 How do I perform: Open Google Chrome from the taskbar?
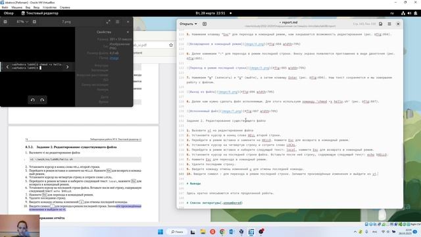click(x=222, y=232)
